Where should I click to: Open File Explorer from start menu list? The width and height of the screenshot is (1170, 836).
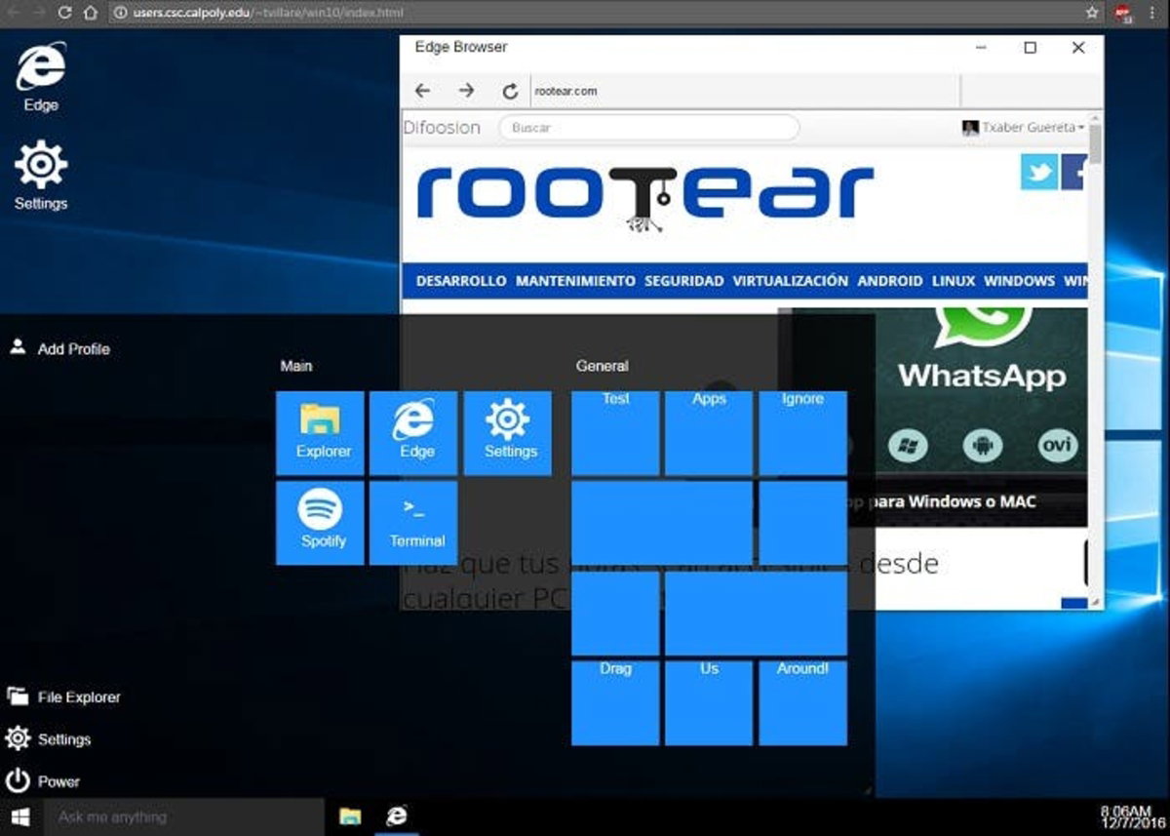point(64,697)
